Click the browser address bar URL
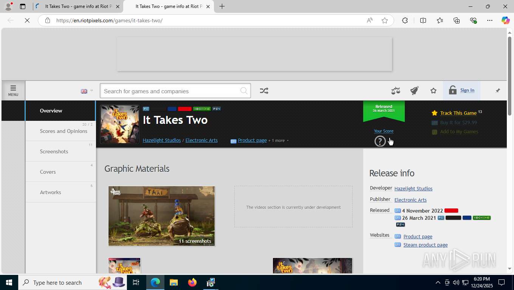Screen dimensions: 514x290 (109, 20)
